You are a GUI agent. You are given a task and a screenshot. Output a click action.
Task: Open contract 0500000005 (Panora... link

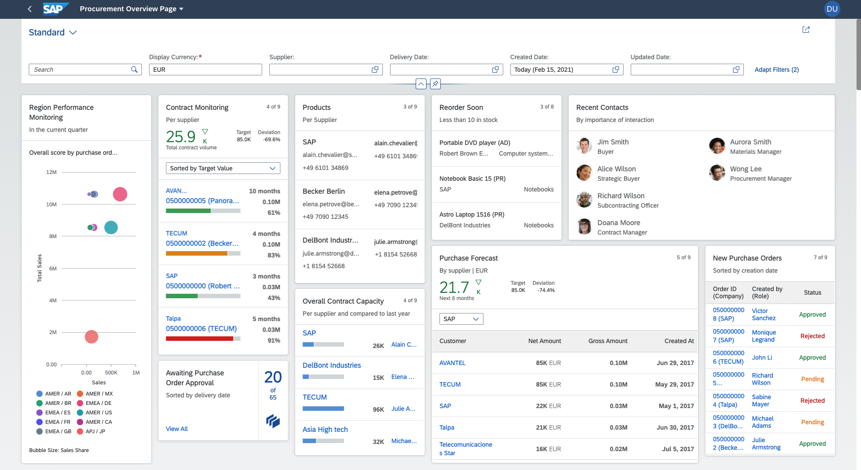click(x=202, y=201)
